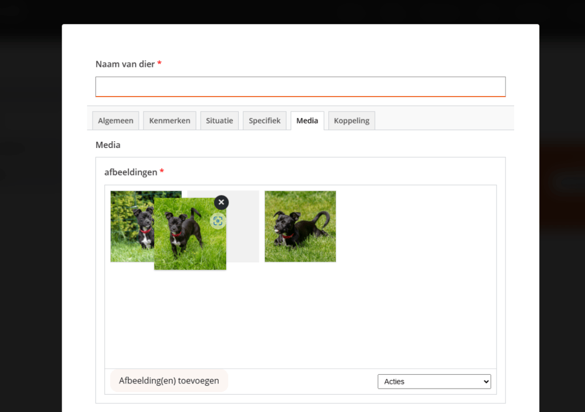
Task: Click the Naam van dier label
Action: click(125, 64)
